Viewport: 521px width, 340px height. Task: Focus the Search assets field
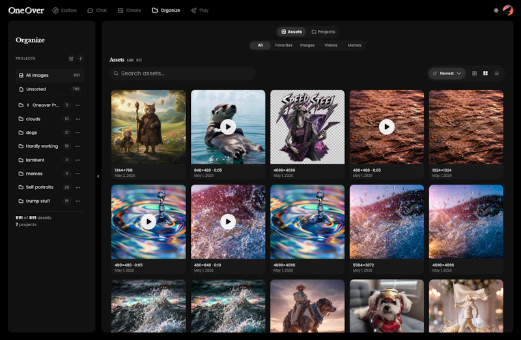[182, 73]
